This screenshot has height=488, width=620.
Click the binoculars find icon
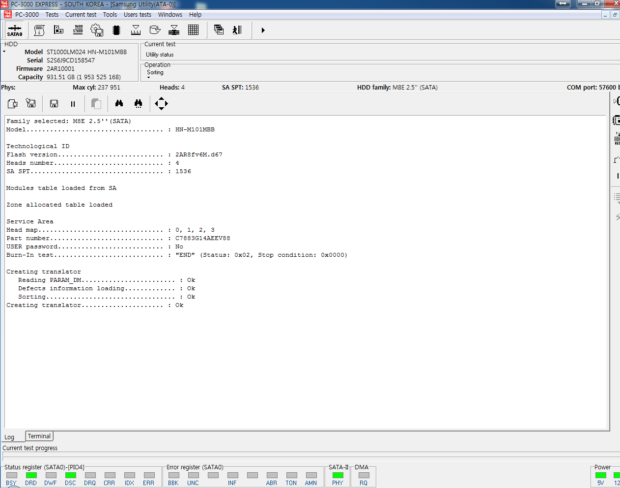(x=119, y=103)
